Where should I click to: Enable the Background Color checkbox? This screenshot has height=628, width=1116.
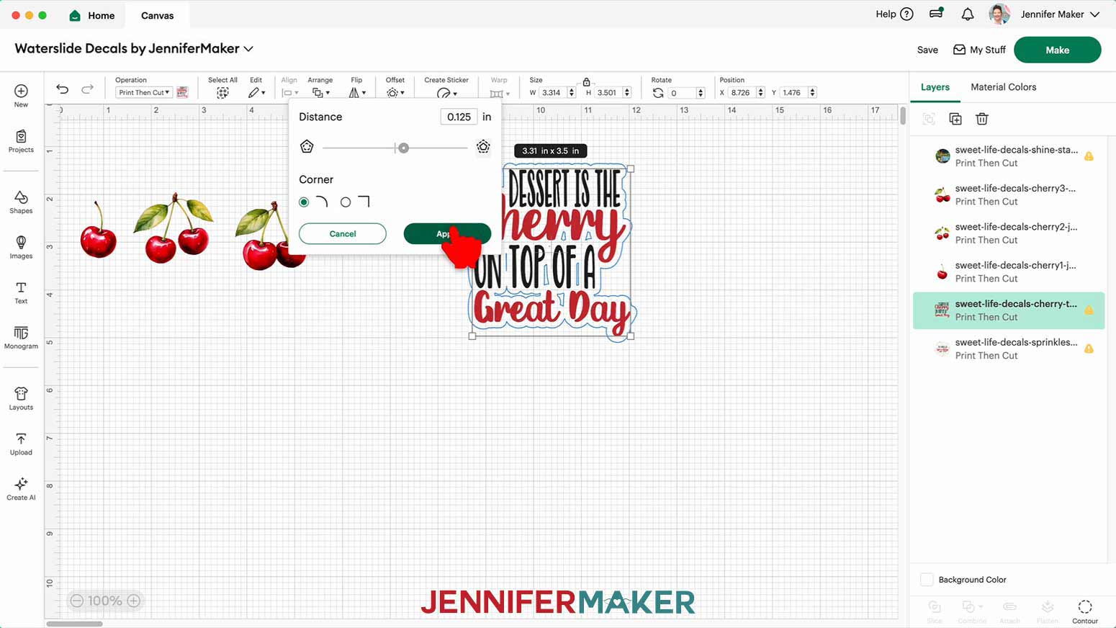coord(927,580)
